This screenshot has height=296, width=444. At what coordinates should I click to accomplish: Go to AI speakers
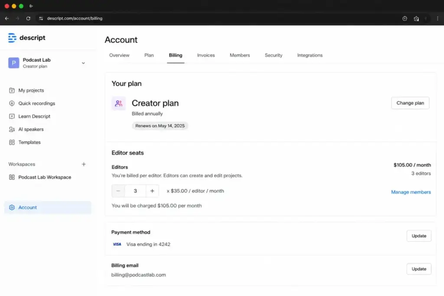tap(26, 129)
